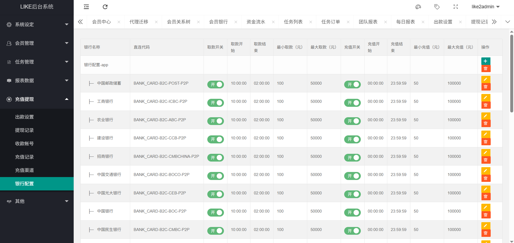Toggle 充值开关 for 中国邮政储蓄
This screenshot has width=514, height=243.
pos(352,85)
